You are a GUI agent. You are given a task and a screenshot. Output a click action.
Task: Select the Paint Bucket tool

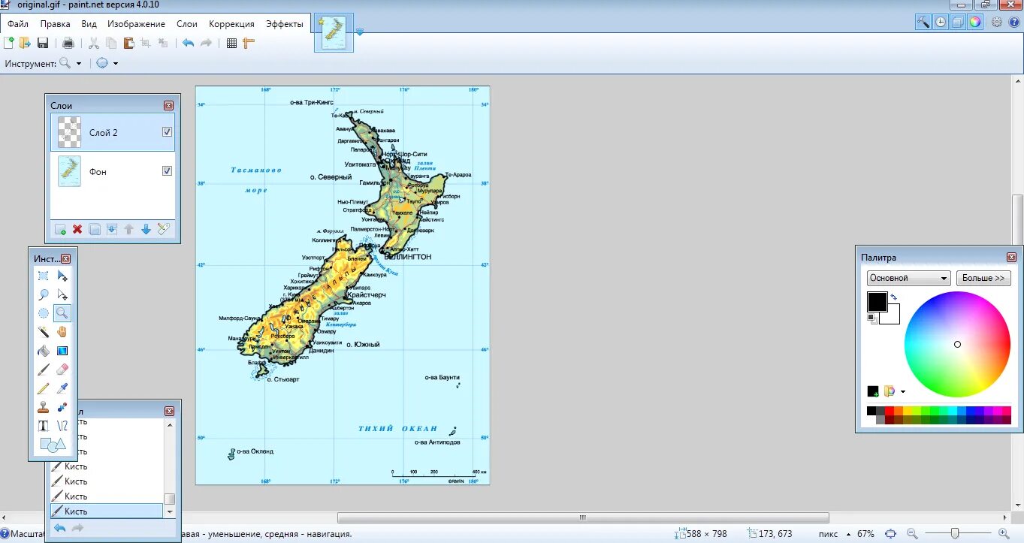pyautogui.click(x=44, y=351)
